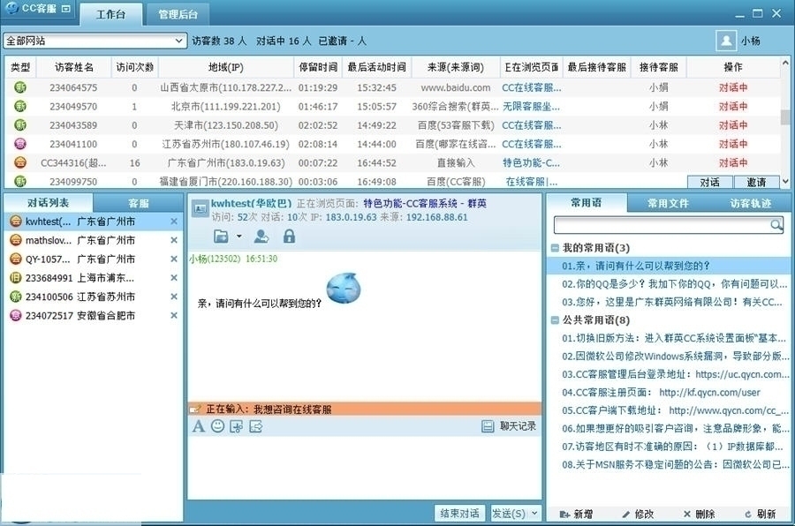Click the visitor table scroll-up arrow
Screen dimensions: 795x526
tap(785, 64)
